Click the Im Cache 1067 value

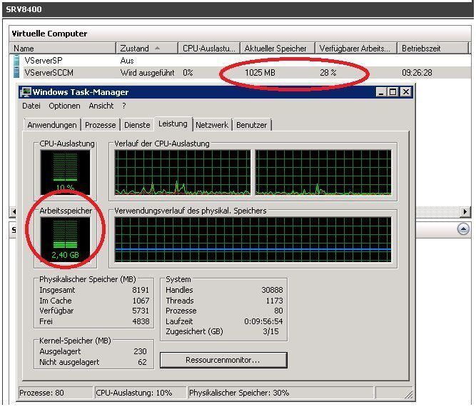point(141,301)
